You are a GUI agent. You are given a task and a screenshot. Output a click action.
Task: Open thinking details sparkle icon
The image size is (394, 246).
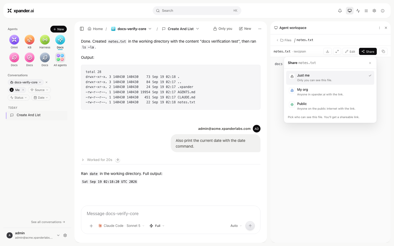(x=118, y=160)
